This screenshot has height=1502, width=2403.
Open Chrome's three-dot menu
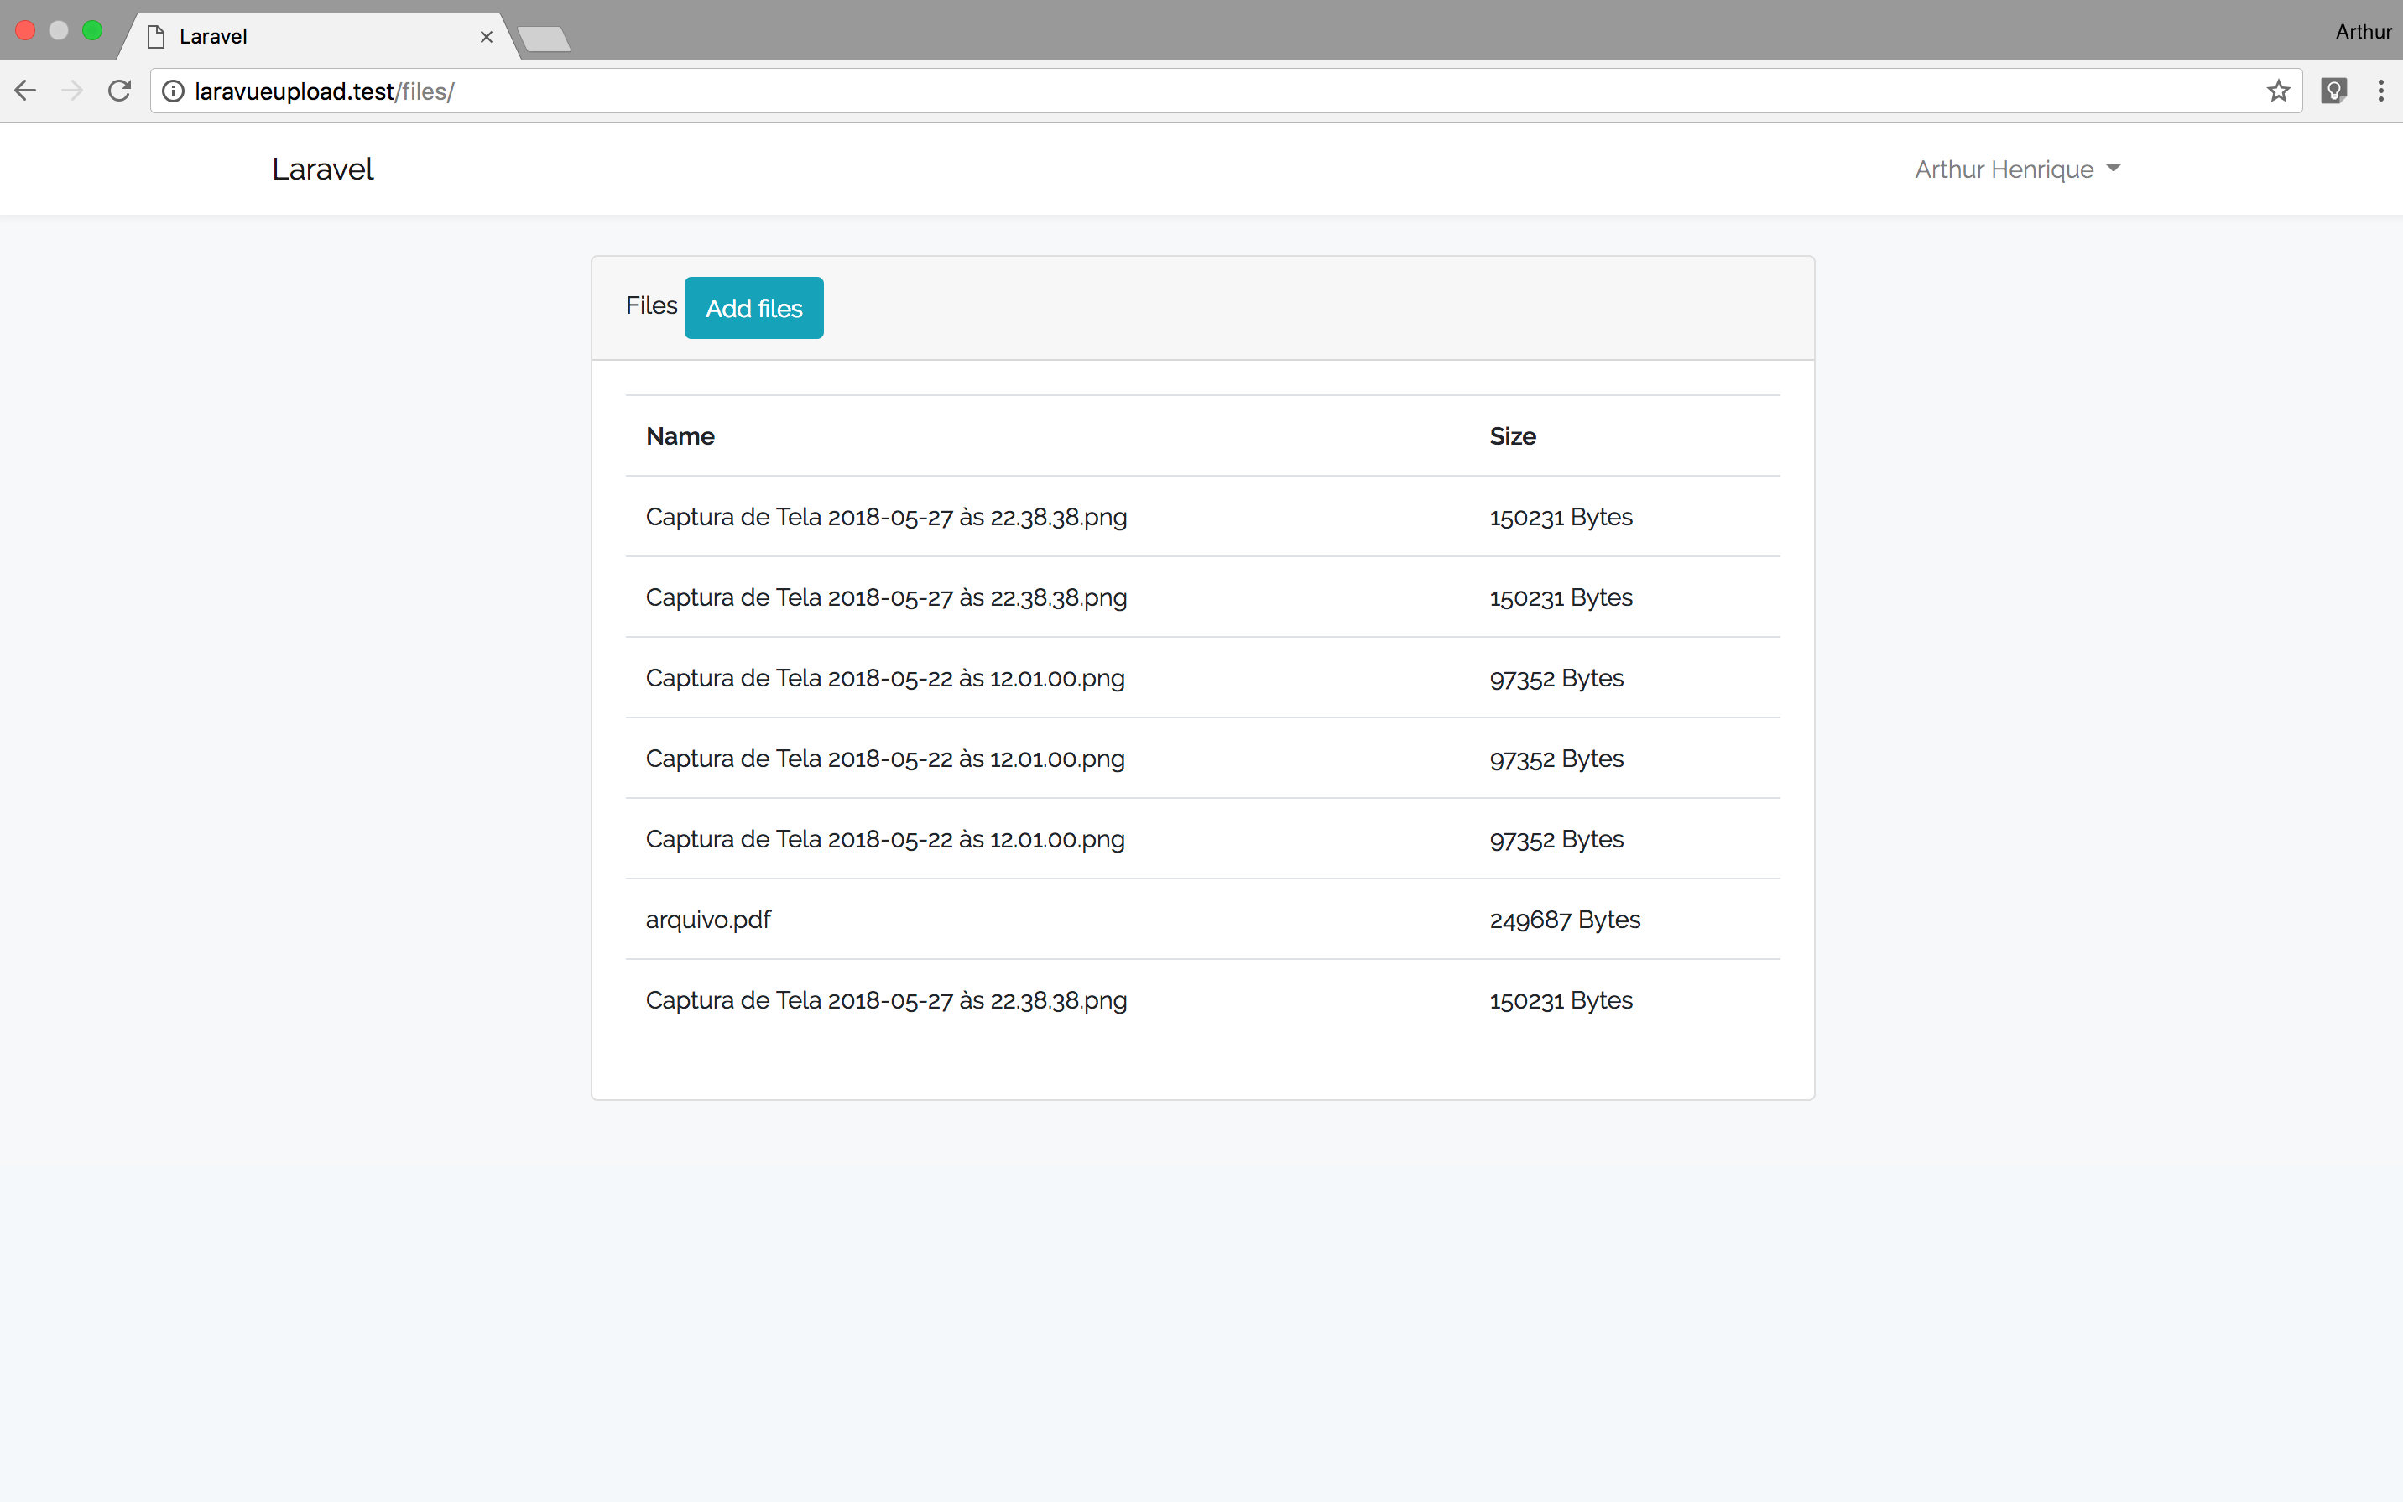[x=2380, y=91]
